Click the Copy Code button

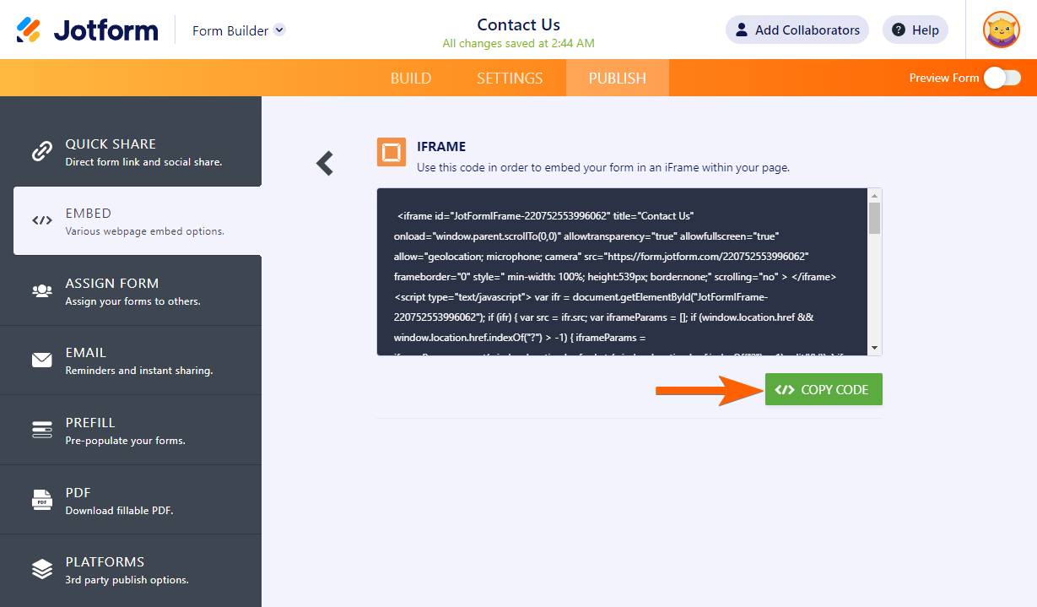tap(824, 389)
